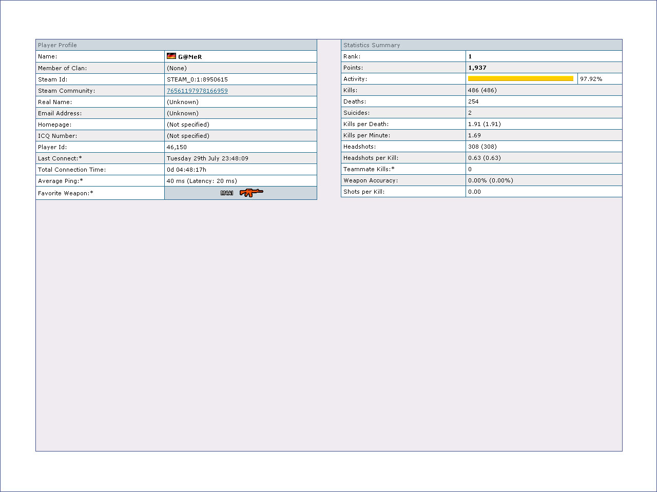The width and height of the screenshot is (657, 492).
Task: Click the orange M4A1 rifle icon
Action: pos(251,193)
